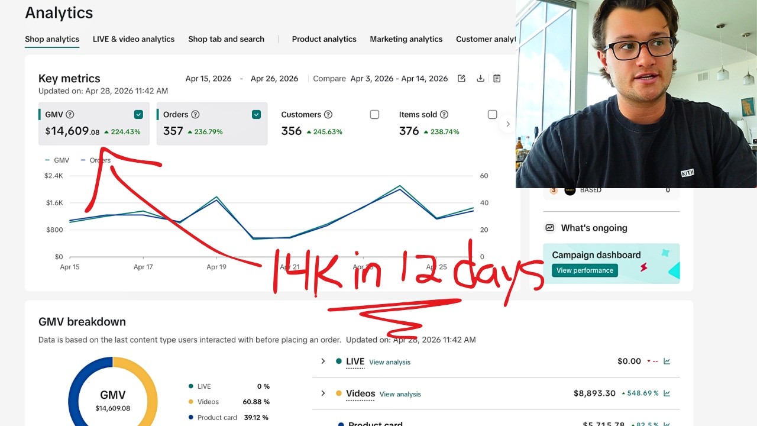The image size is (757, 426).
Task: Click the LIVE legend dot in breakdown
Action: pyautogui.click(x=190, y=386)
